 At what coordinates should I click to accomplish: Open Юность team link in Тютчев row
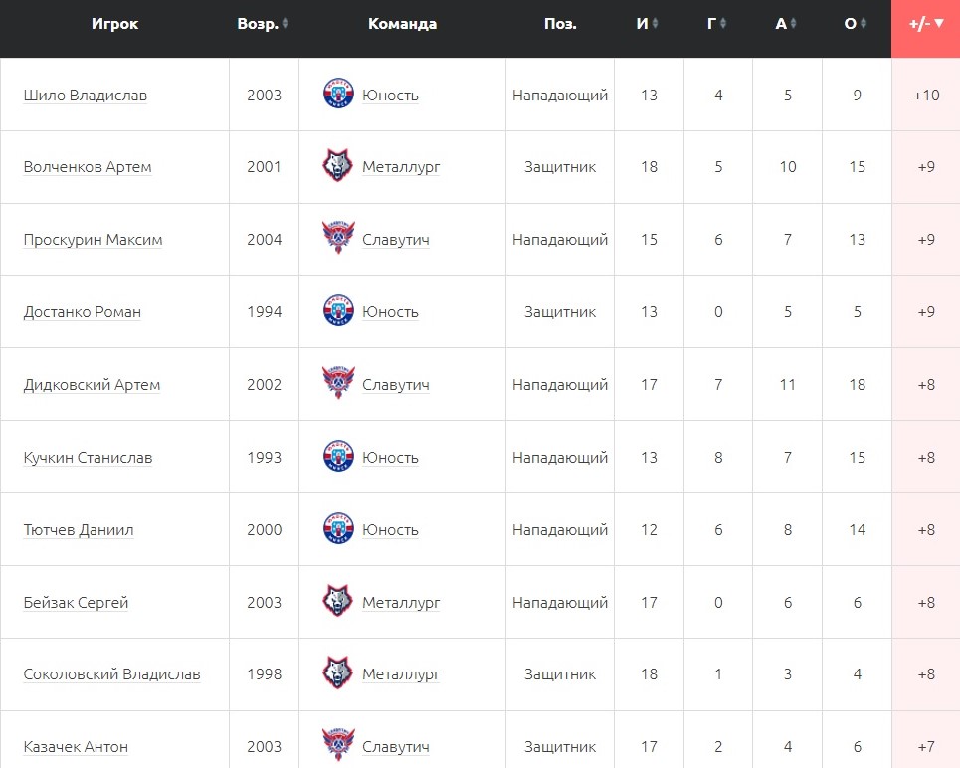(390, 530)
